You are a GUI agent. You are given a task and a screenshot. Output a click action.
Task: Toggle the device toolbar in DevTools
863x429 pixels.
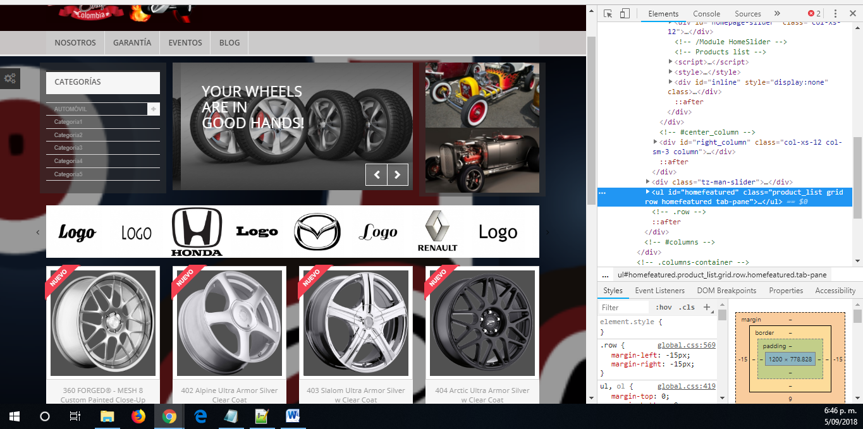[x=624, y=13]
